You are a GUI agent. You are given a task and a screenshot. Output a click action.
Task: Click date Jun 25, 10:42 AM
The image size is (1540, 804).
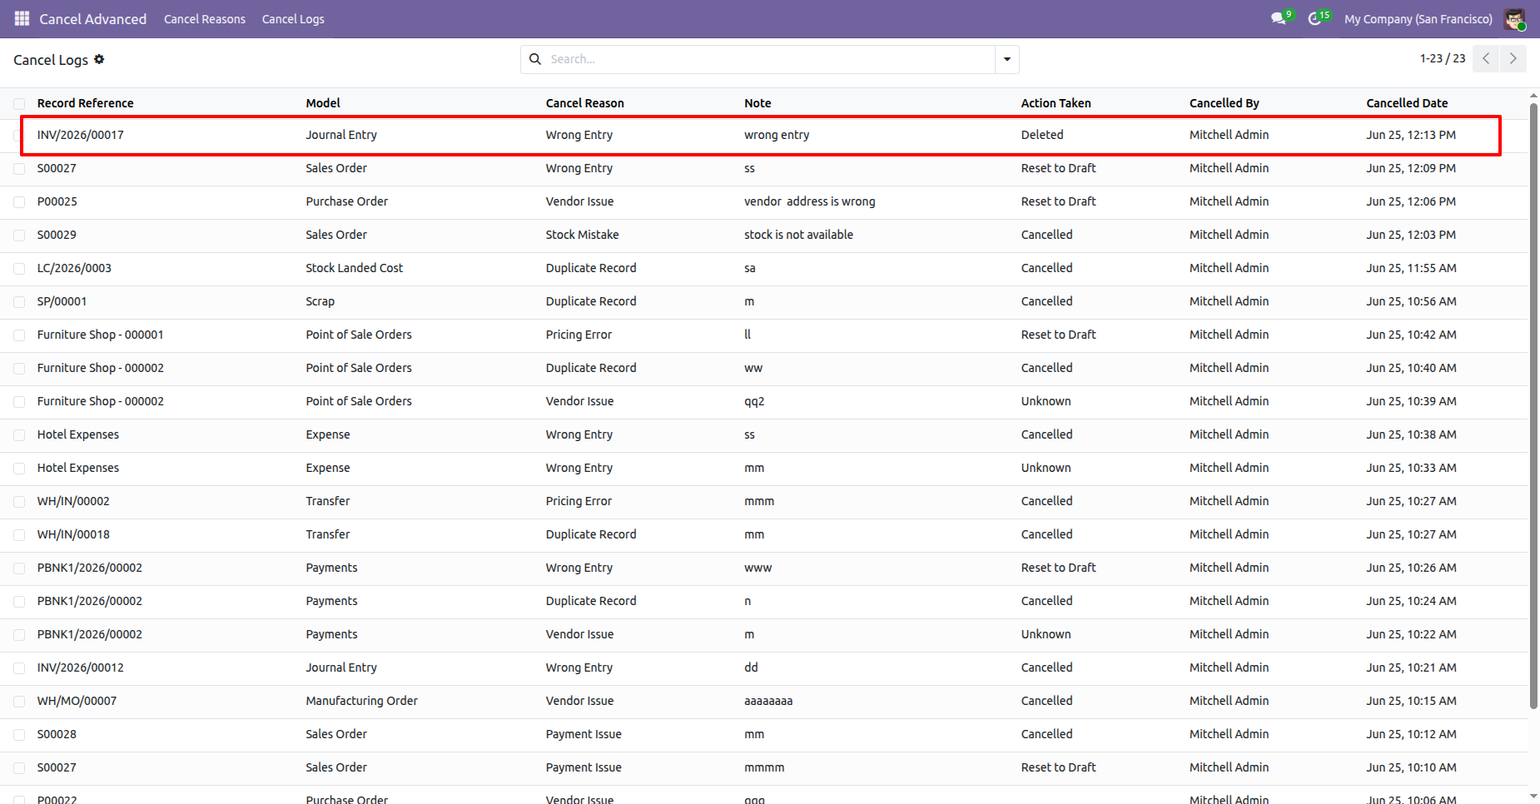(1411, 335)
